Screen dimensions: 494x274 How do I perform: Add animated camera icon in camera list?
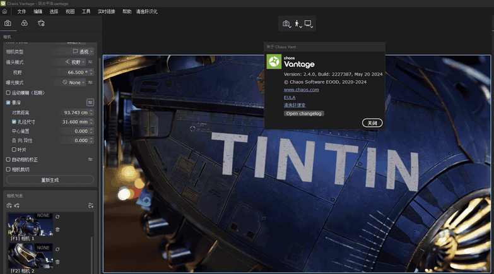pyautogui.click(x=16, y=206)
